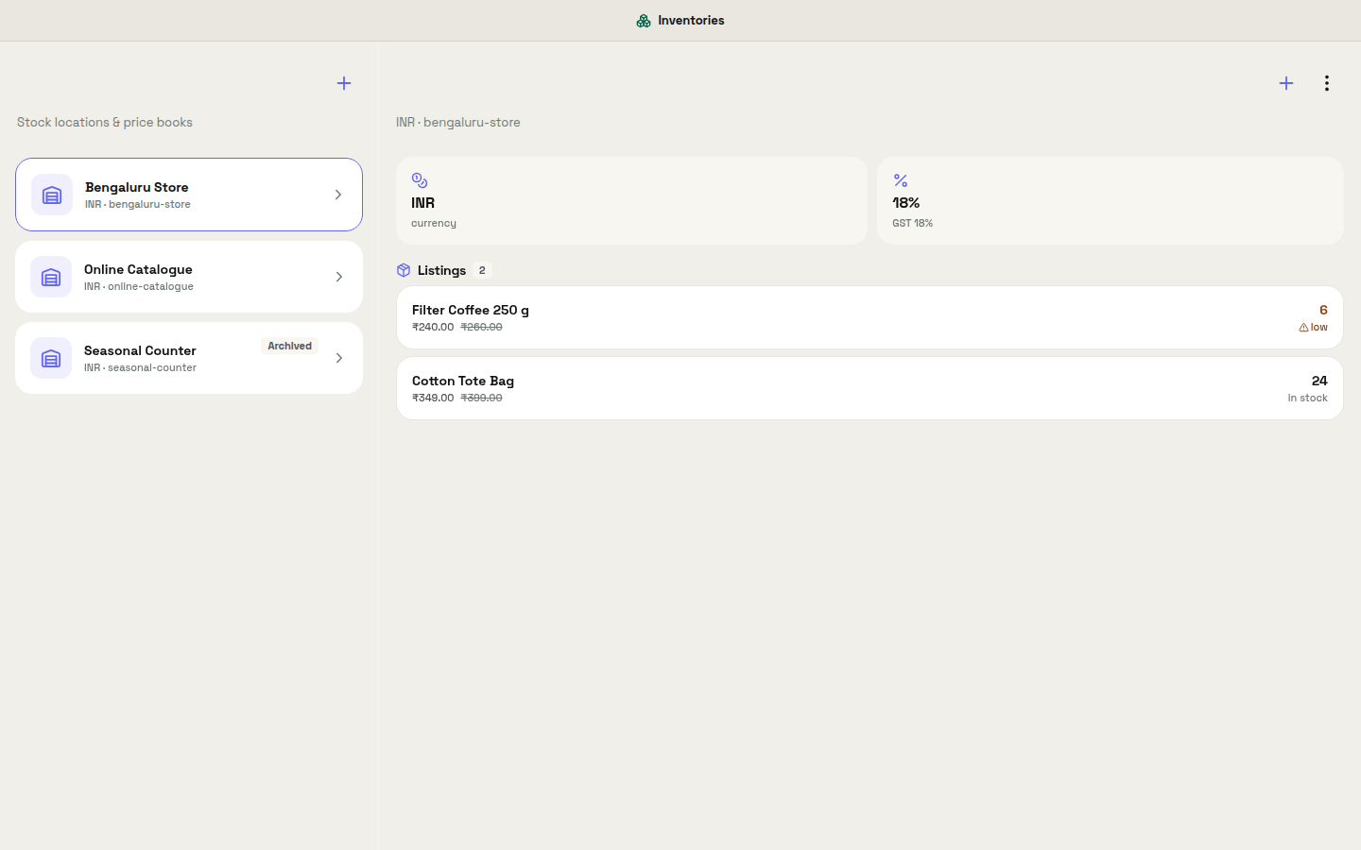Click Cotton Tote Bag price ₹349.00

tap(433, 398)
